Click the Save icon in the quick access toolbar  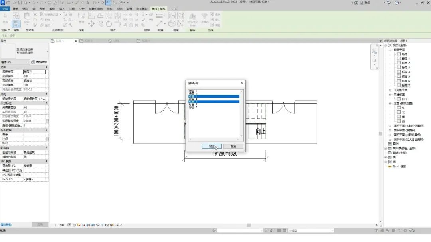coord(20,3)
